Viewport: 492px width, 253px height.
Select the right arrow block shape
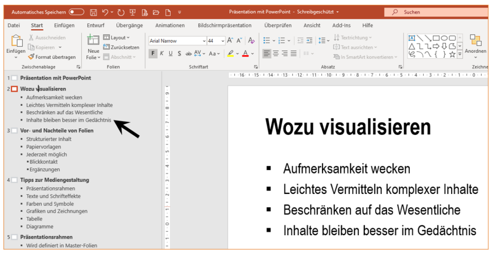pos(436,47)
